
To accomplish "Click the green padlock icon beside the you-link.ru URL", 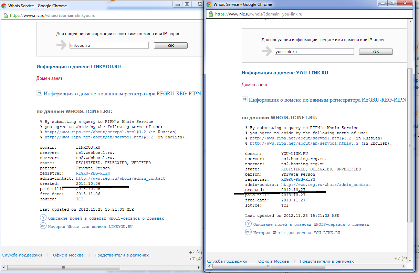I will [210, 14].
